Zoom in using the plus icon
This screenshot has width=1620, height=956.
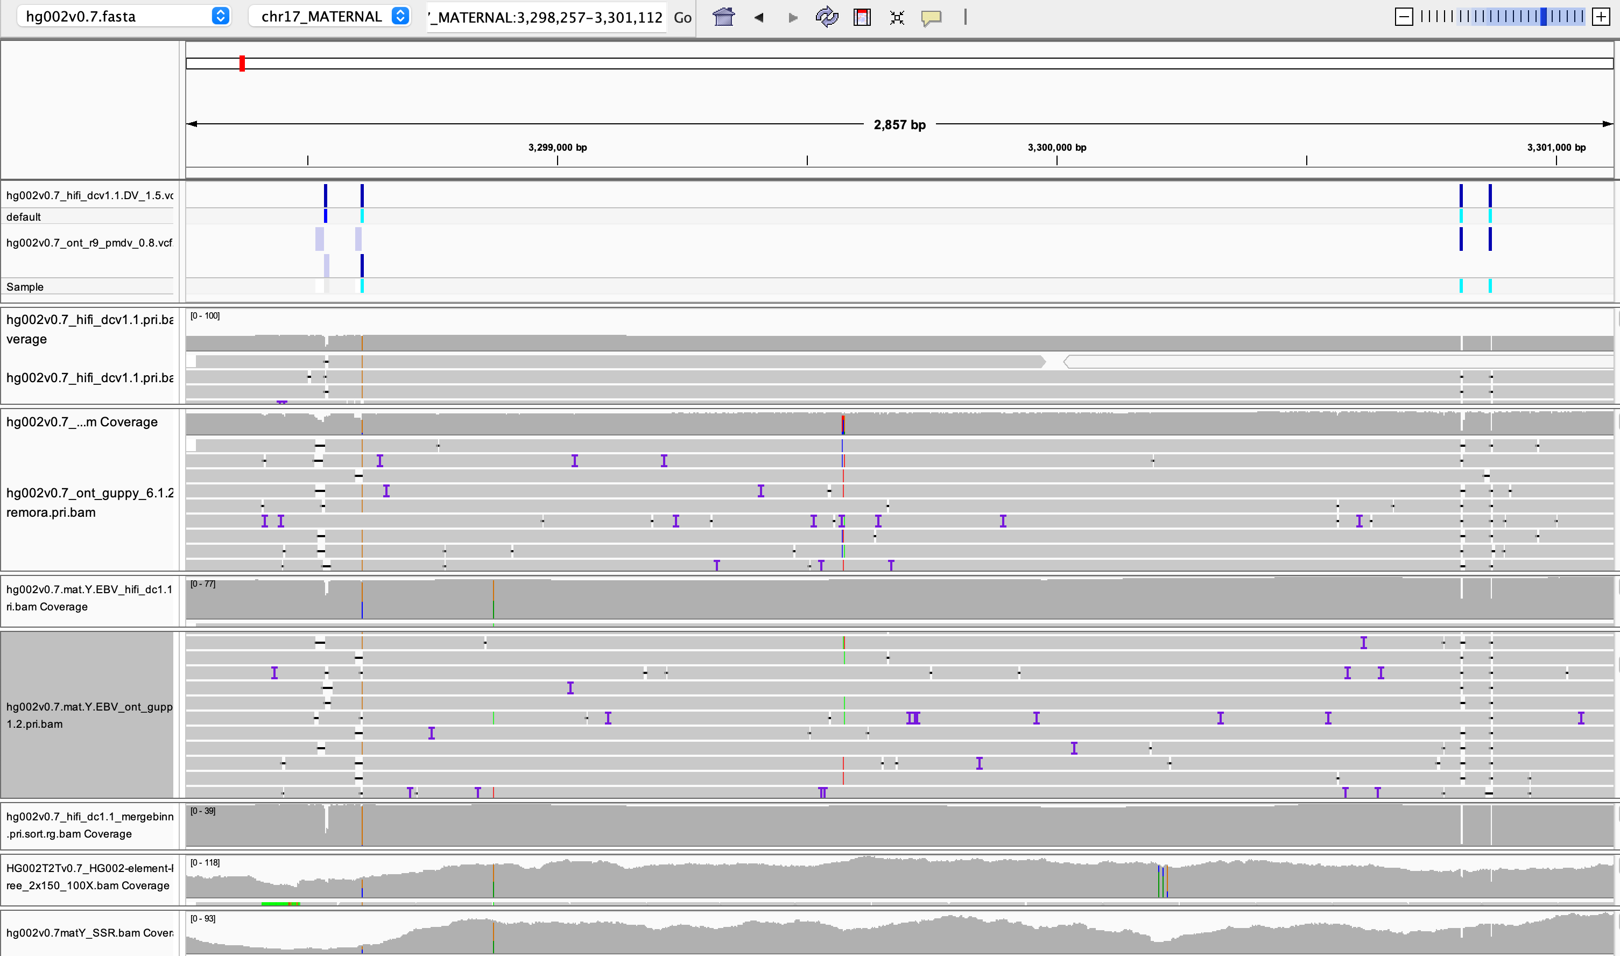pyautogui.click(x=1601, y=16)
